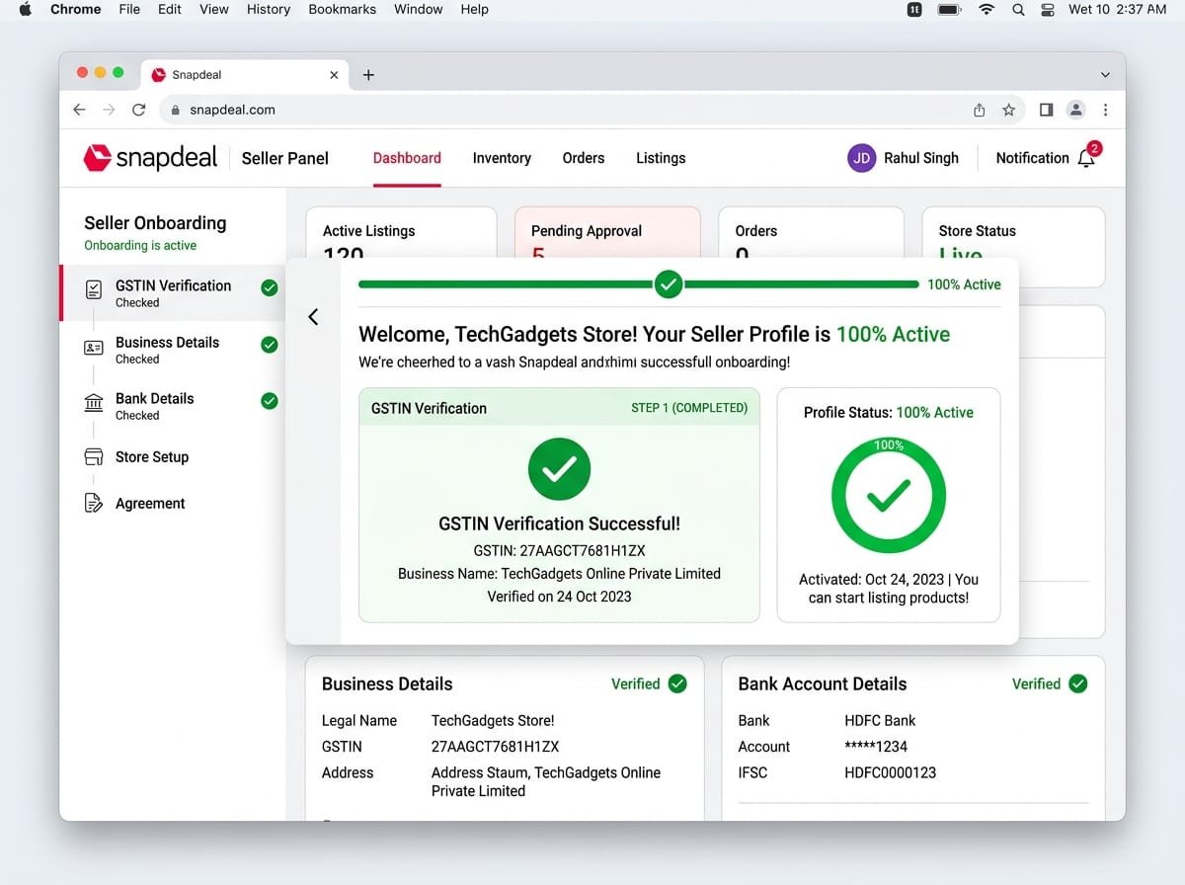
Task: Click the Wi-Fi status icon
Action: pyautogui.click(x=987, y=9)
